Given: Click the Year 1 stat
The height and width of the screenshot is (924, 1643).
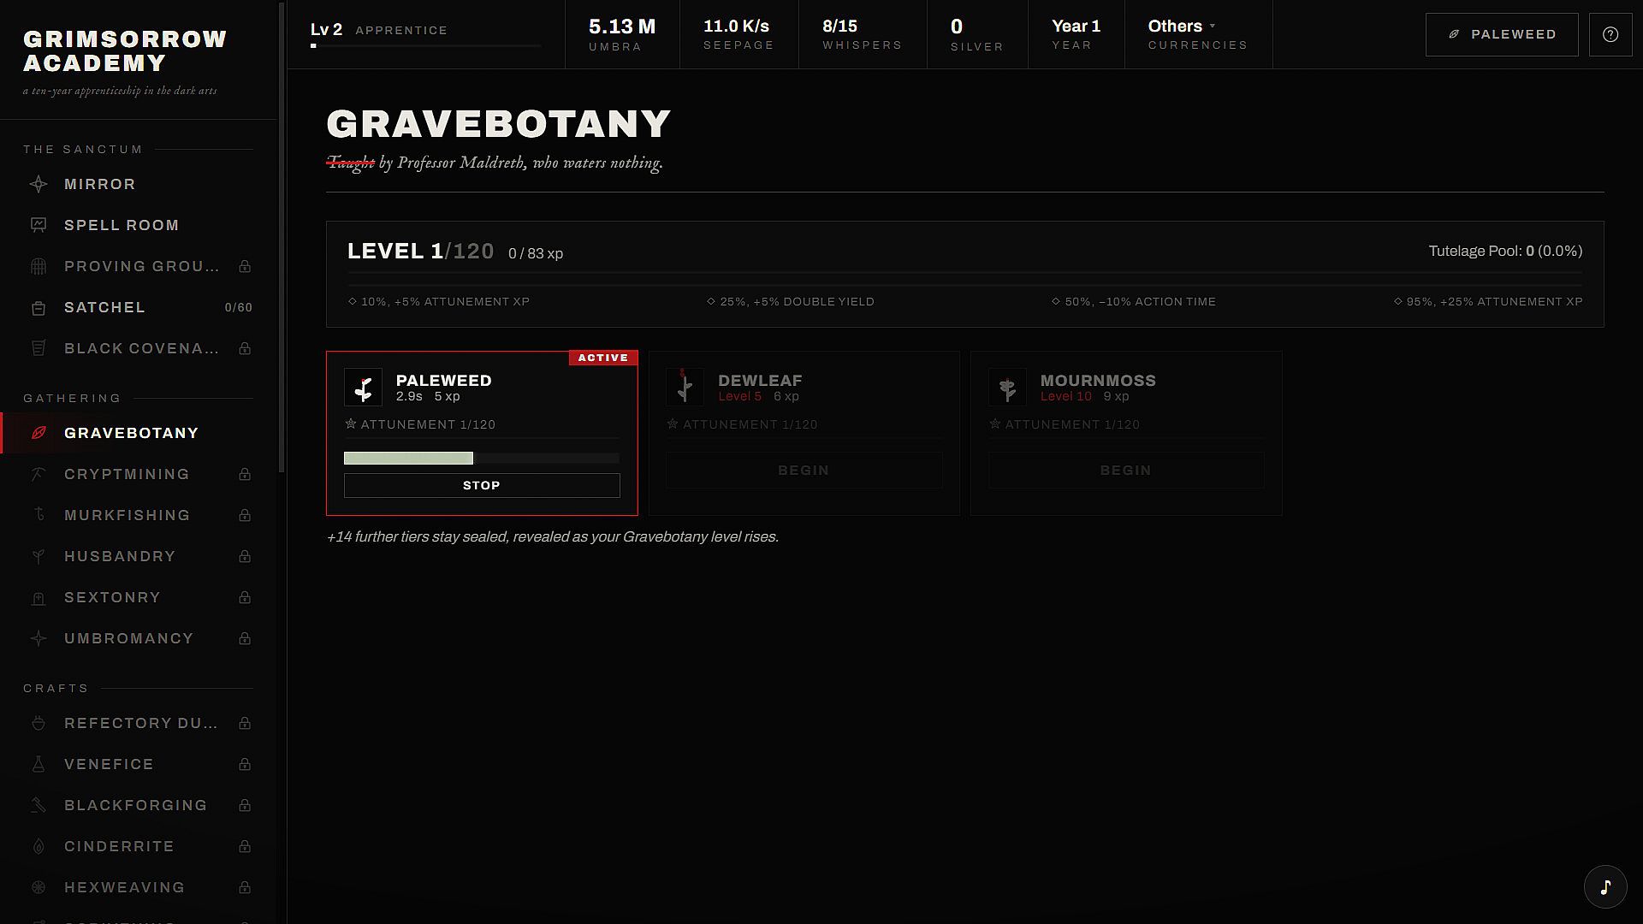Looking at the screenshot, I should 1076,34.
